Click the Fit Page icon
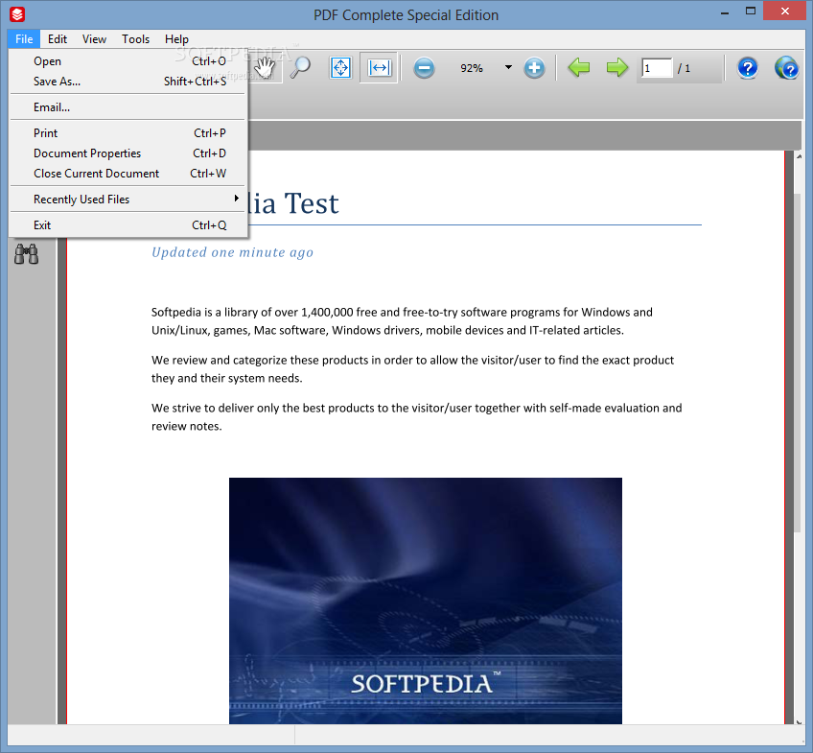The height and width of the screenshot is (753, 813). click(340, 68)
